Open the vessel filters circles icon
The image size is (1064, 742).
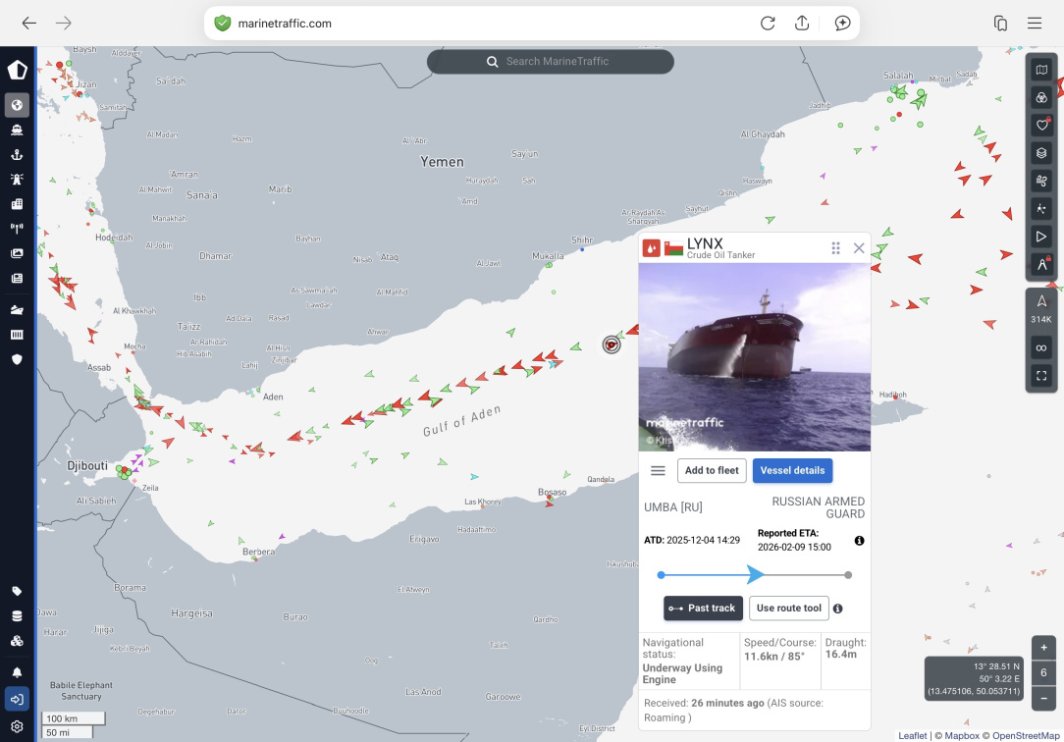click(1041, 98)
